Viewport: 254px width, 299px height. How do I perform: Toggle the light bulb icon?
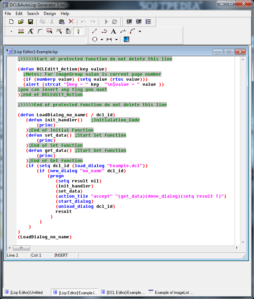click(78, 31)
